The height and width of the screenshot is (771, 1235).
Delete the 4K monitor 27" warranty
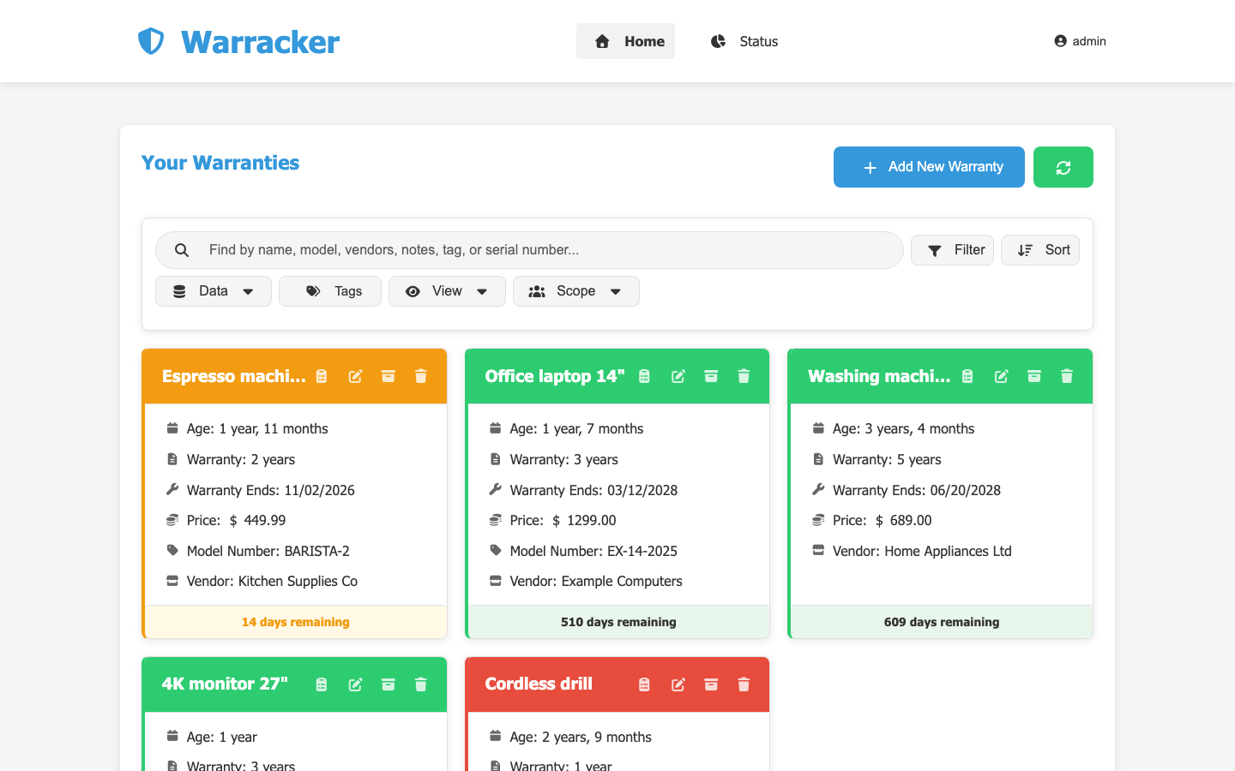(x=421, y=684)
